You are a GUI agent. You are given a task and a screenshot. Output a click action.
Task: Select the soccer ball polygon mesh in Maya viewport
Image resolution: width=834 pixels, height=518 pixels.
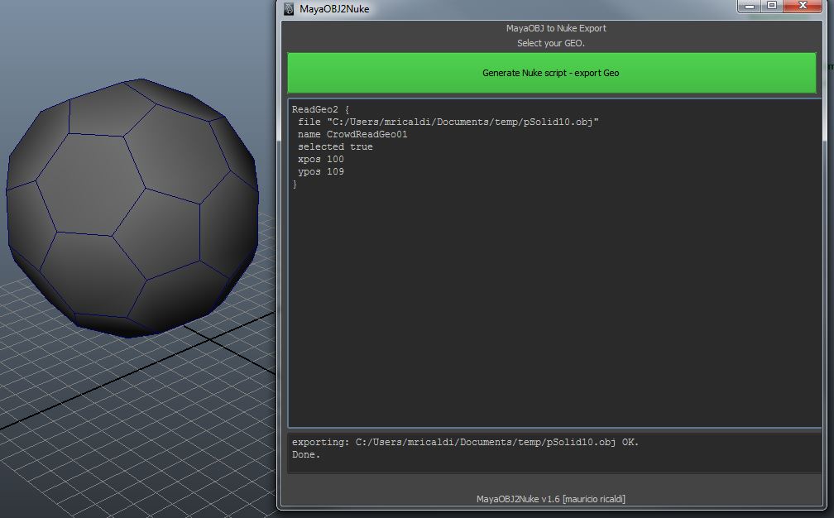pos(132,208)
